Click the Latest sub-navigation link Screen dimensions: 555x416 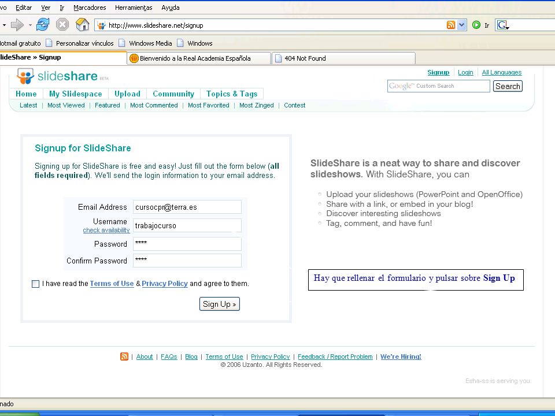tap(28, 105)
